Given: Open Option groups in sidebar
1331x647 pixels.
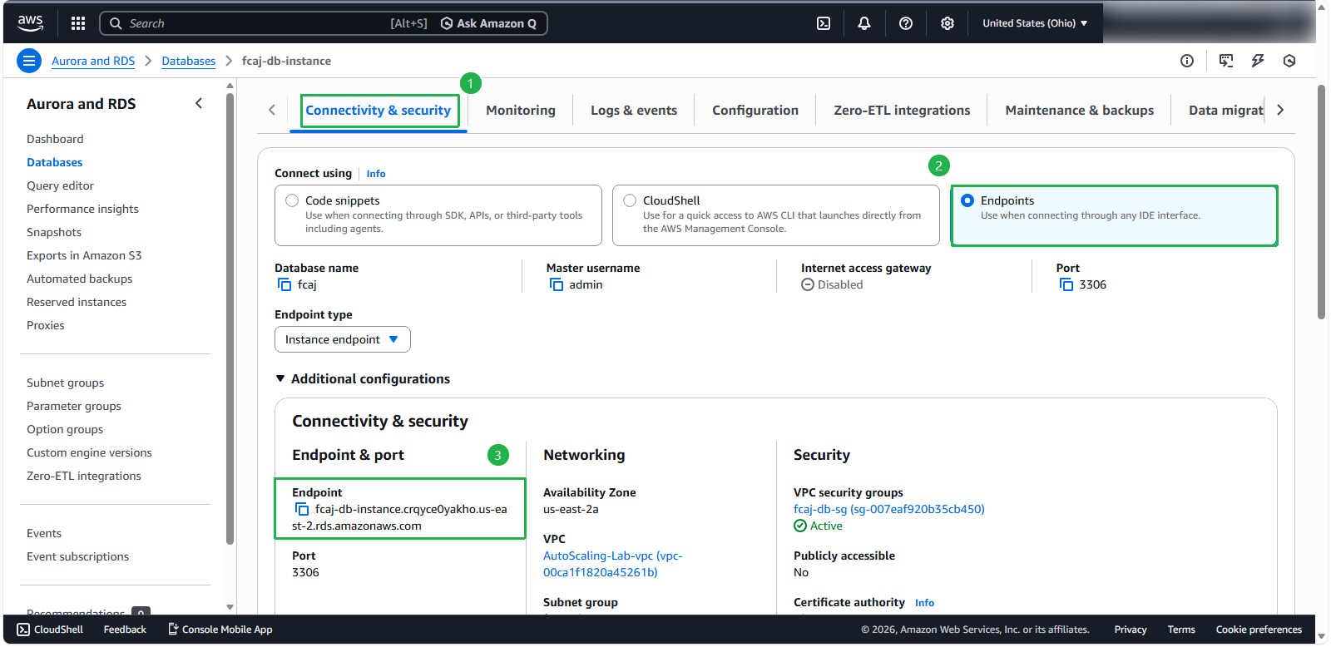Looking at the screenshot, I should coord(65,429).
